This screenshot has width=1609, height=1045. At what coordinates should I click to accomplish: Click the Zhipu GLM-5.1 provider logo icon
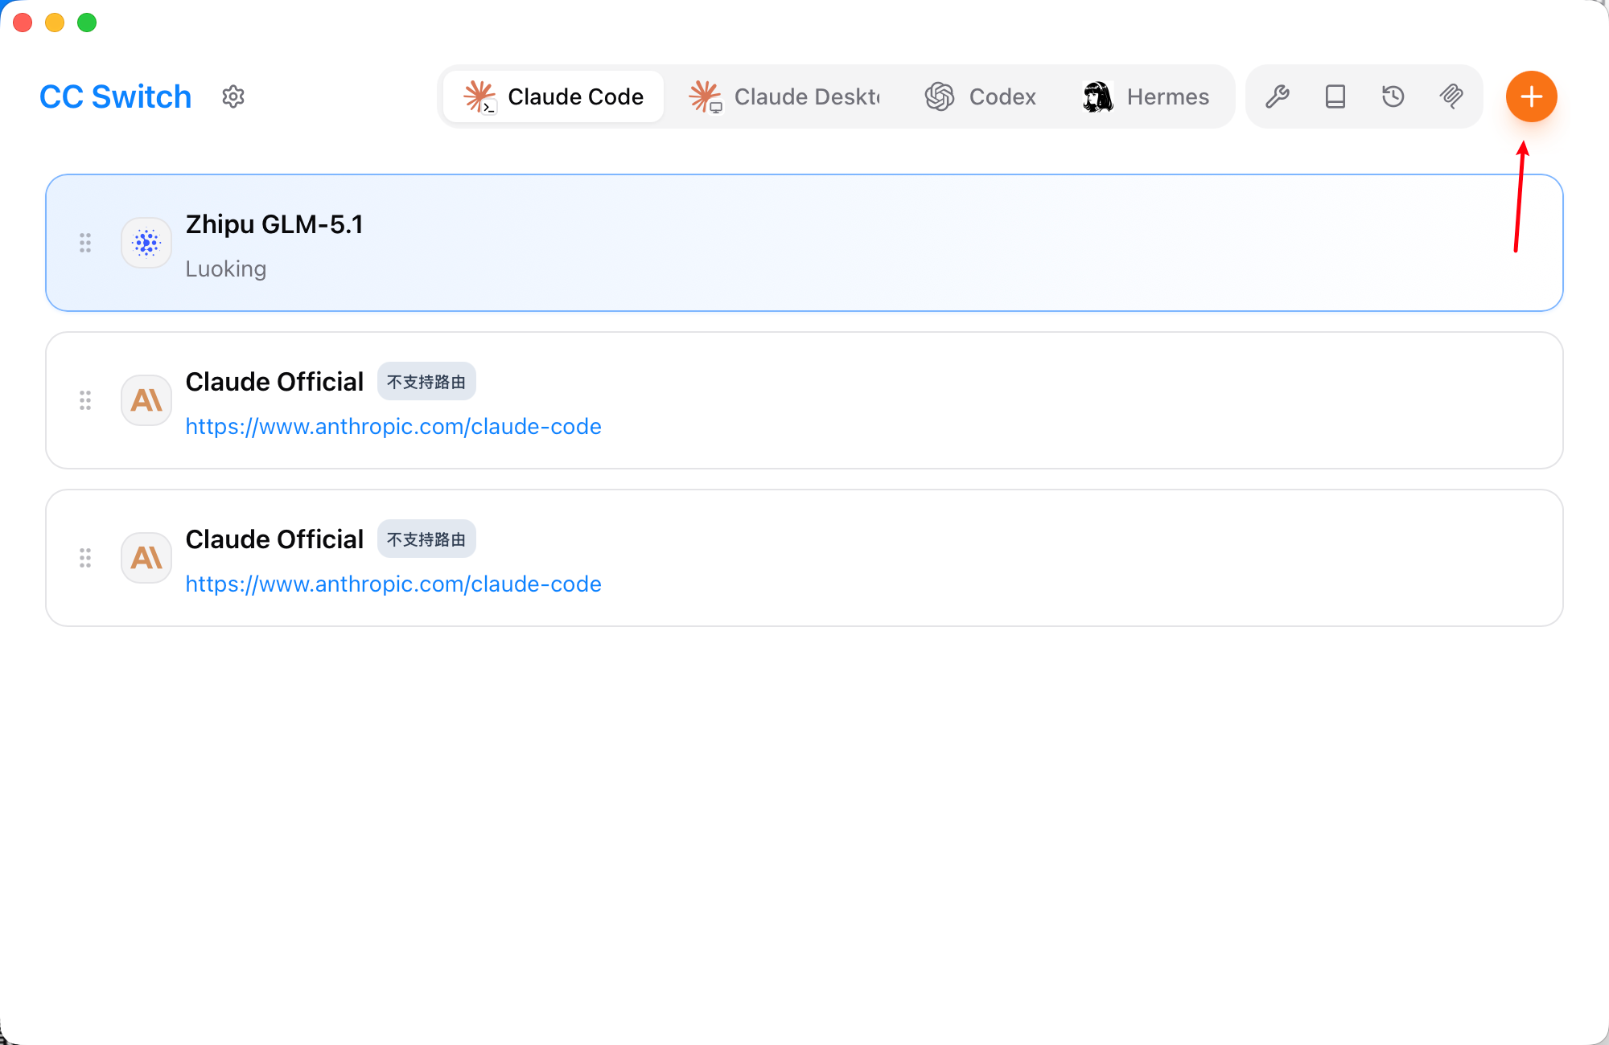(146, 243)
